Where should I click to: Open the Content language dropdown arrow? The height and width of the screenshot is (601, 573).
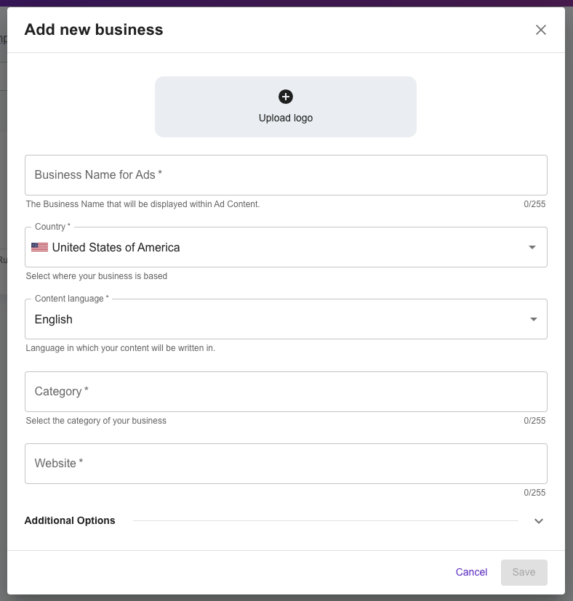(x=534, y=319)
